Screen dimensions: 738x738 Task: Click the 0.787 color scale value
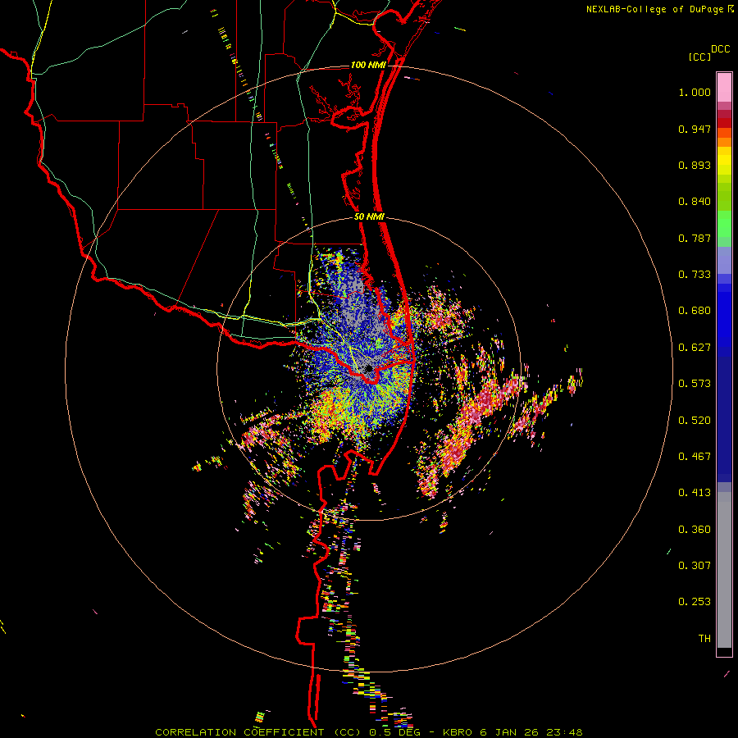click(x=695, y=238)
